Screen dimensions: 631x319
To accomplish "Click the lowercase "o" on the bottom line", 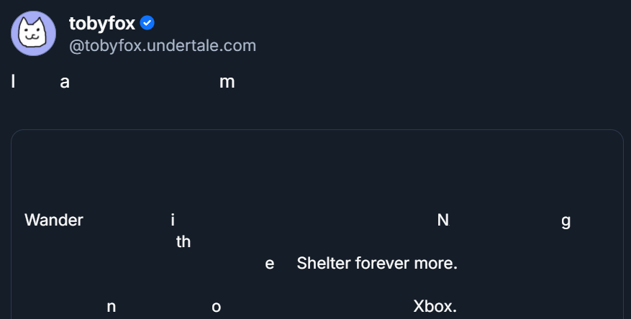I will 216,307.
